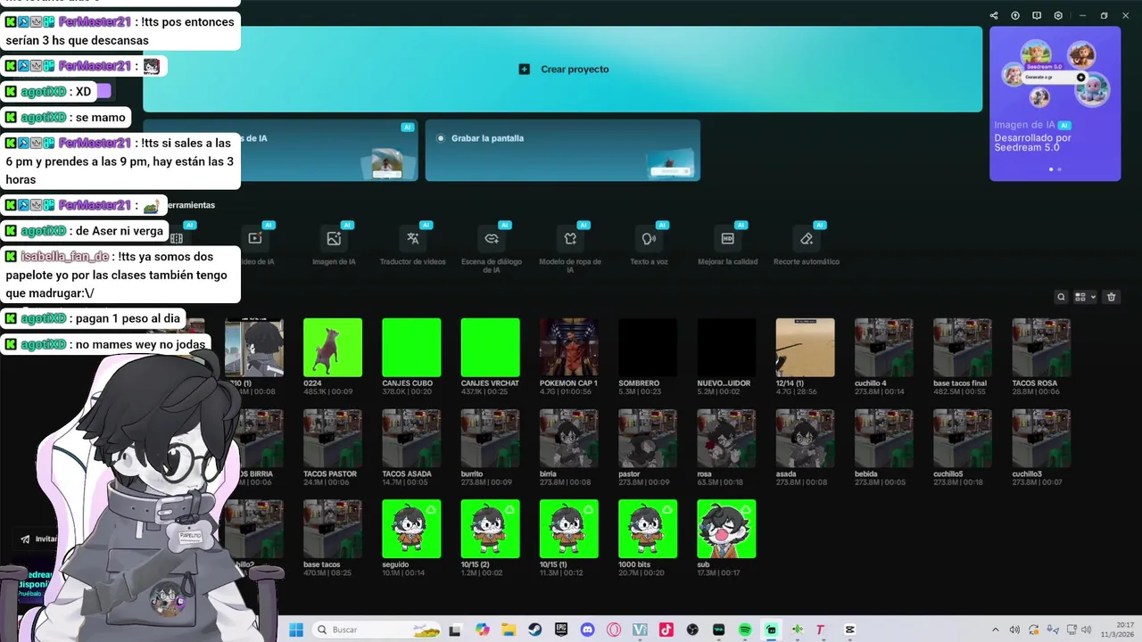Open the pastor project thumbnail
The image size is (1142, 642).
(648, 438)
